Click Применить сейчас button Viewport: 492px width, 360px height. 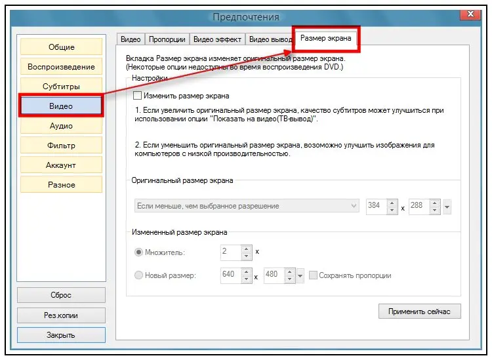coord(420,311)
